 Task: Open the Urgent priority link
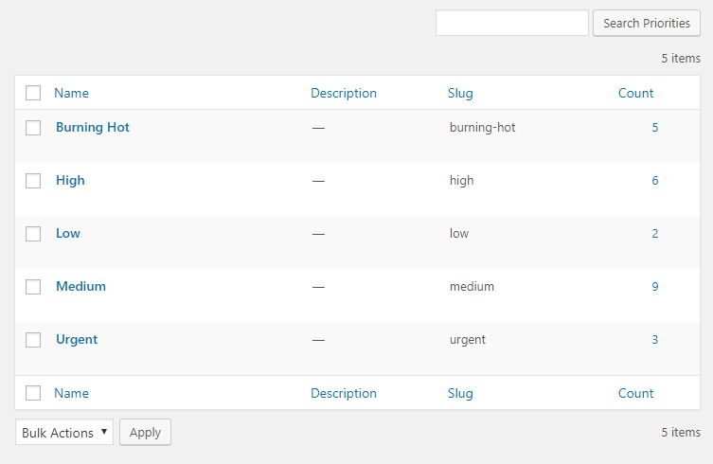[x=77, y=339]
